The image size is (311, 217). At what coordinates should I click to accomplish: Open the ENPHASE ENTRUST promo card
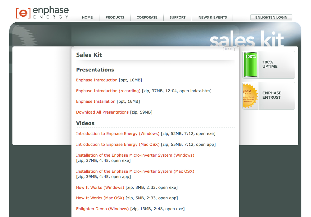[269, 96]
